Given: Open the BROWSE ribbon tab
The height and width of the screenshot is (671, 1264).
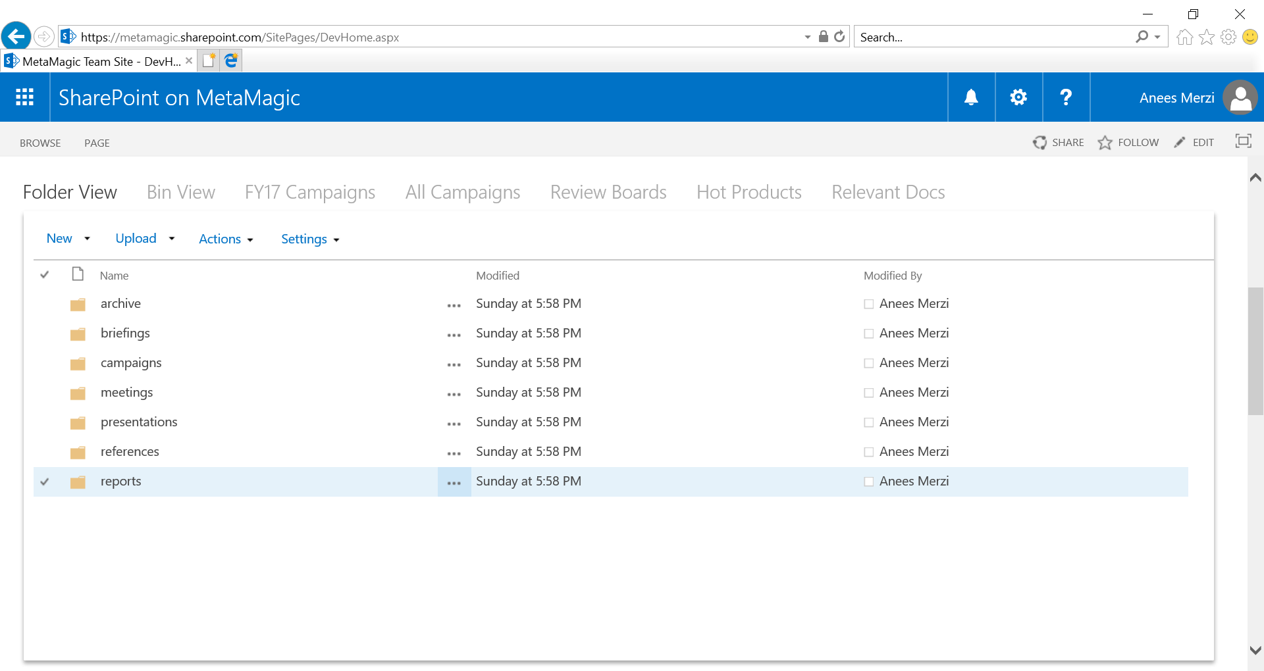Looking at the screenshot, I should tap(40, 143).
